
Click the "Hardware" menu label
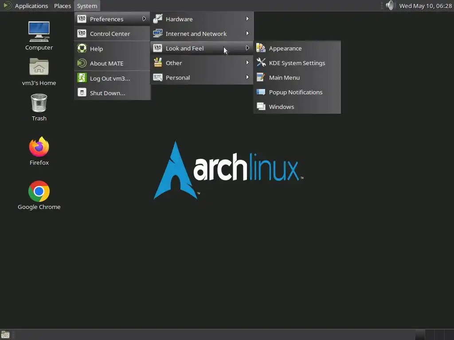pyautogui.click(x=179, y=19)
